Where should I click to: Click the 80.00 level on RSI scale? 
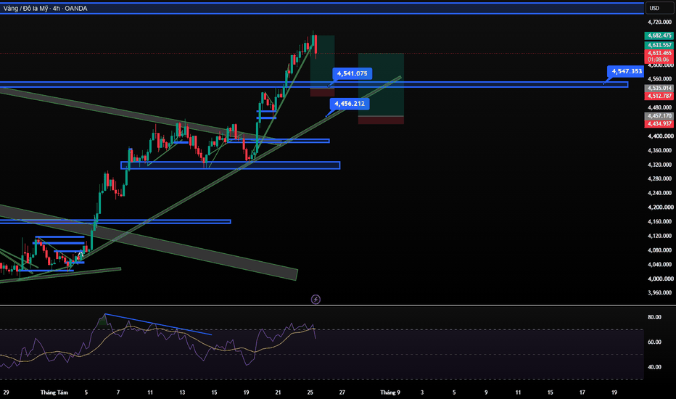[x=654, y=317]
